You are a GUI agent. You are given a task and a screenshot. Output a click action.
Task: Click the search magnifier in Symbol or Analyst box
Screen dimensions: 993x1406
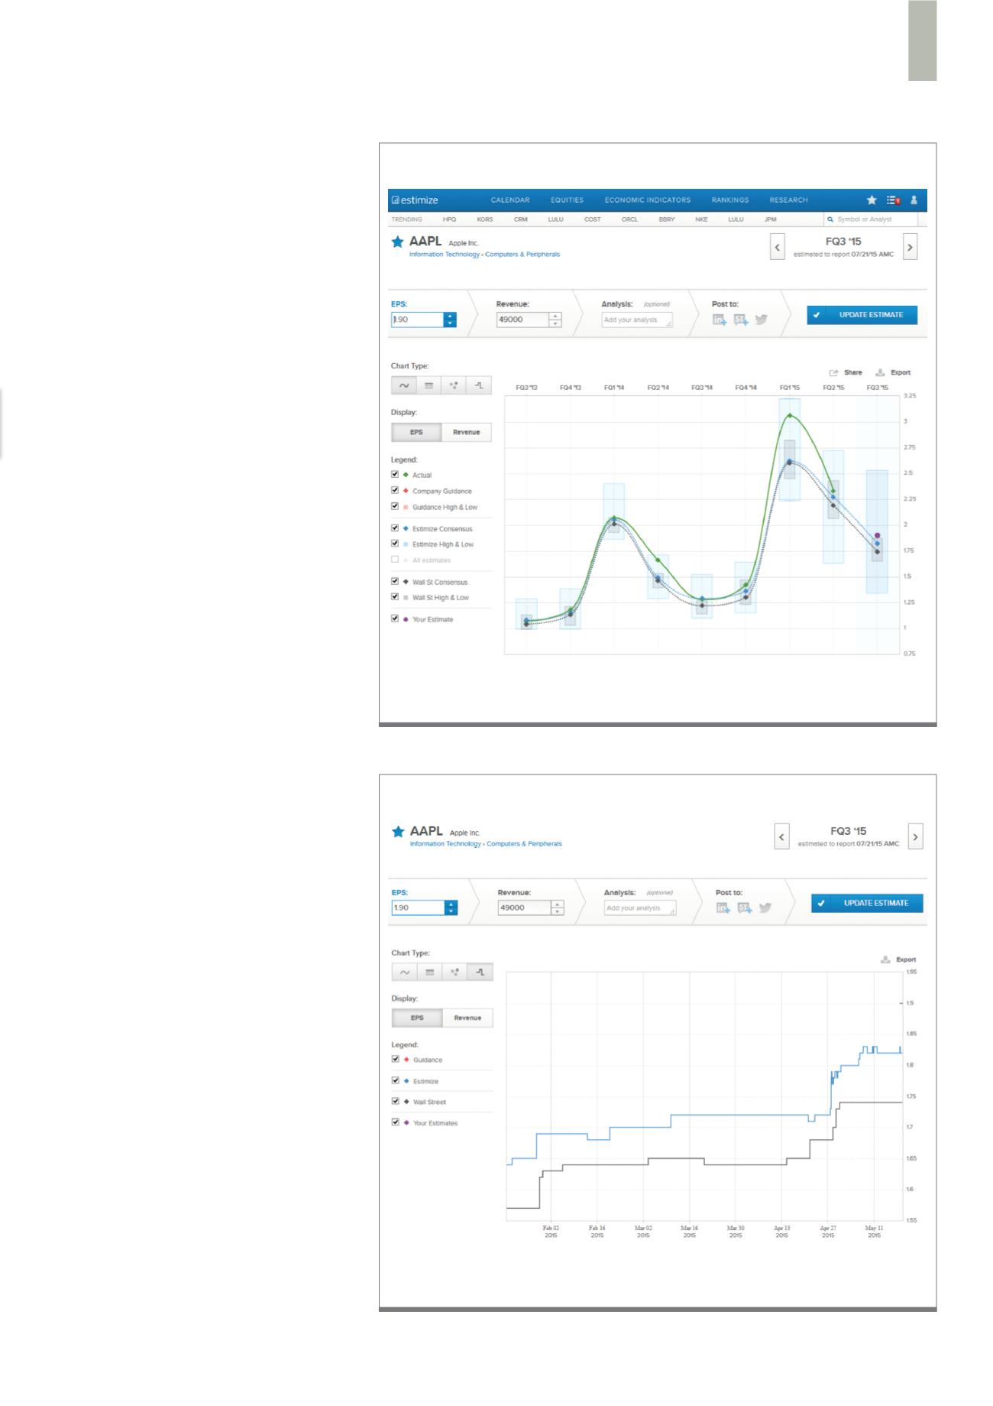coord(831,219)
